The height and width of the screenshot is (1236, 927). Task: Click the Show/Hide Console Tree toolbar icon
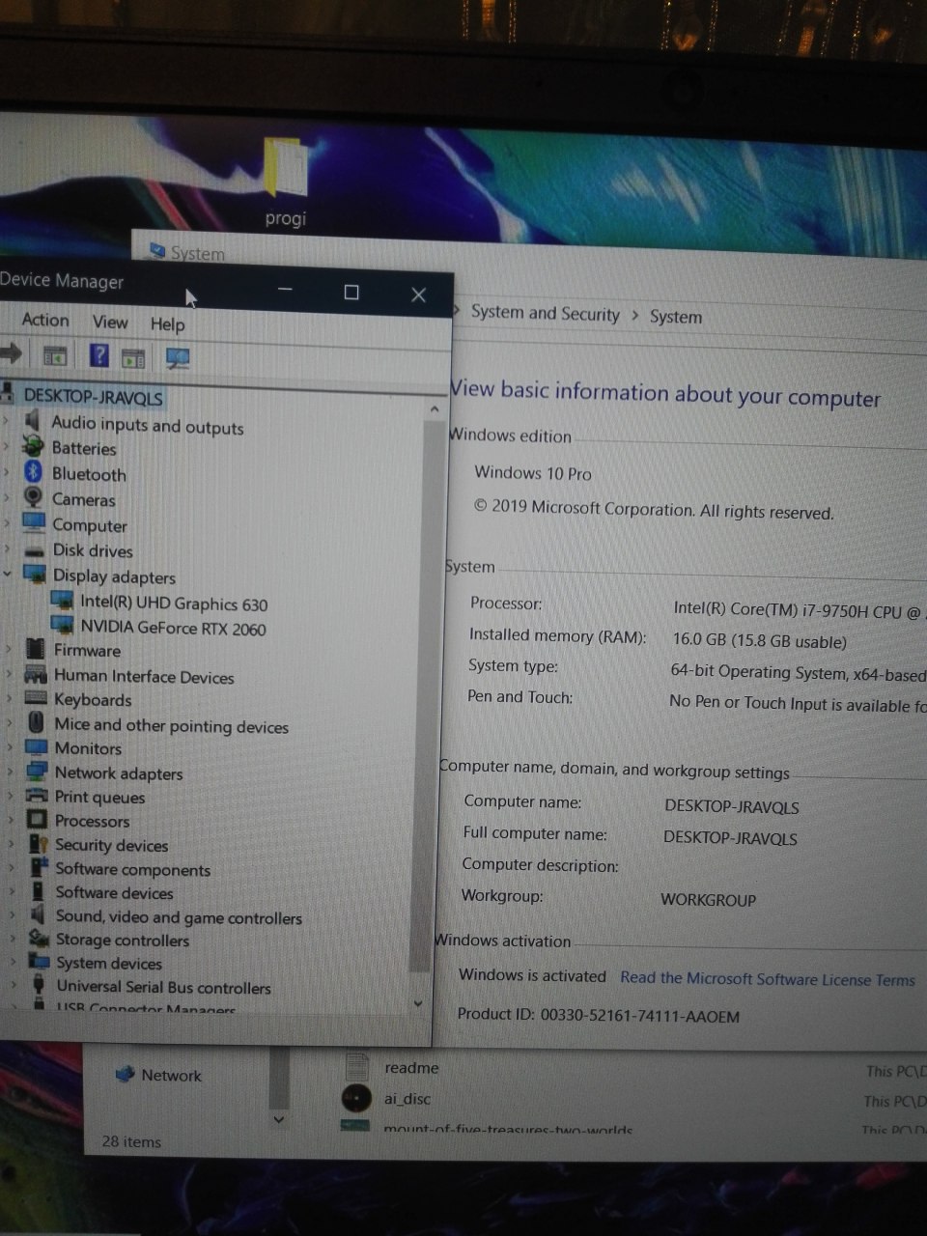pos(55,355)
